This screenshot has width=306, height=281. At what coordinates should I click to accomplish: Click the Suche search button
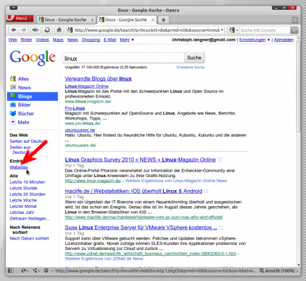click(x=194, y=57)
